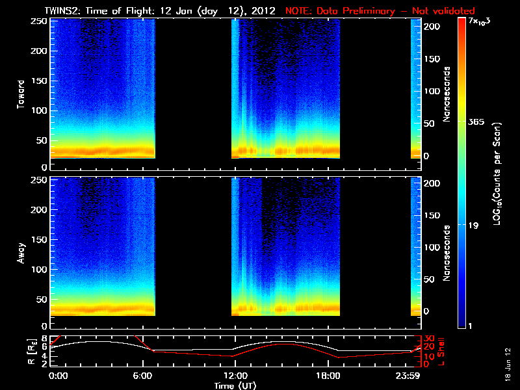Image resolution: width=520 pixels, height=390 pixels.
Task: Click the "6:00" time axis label
Action: (142, 376)
